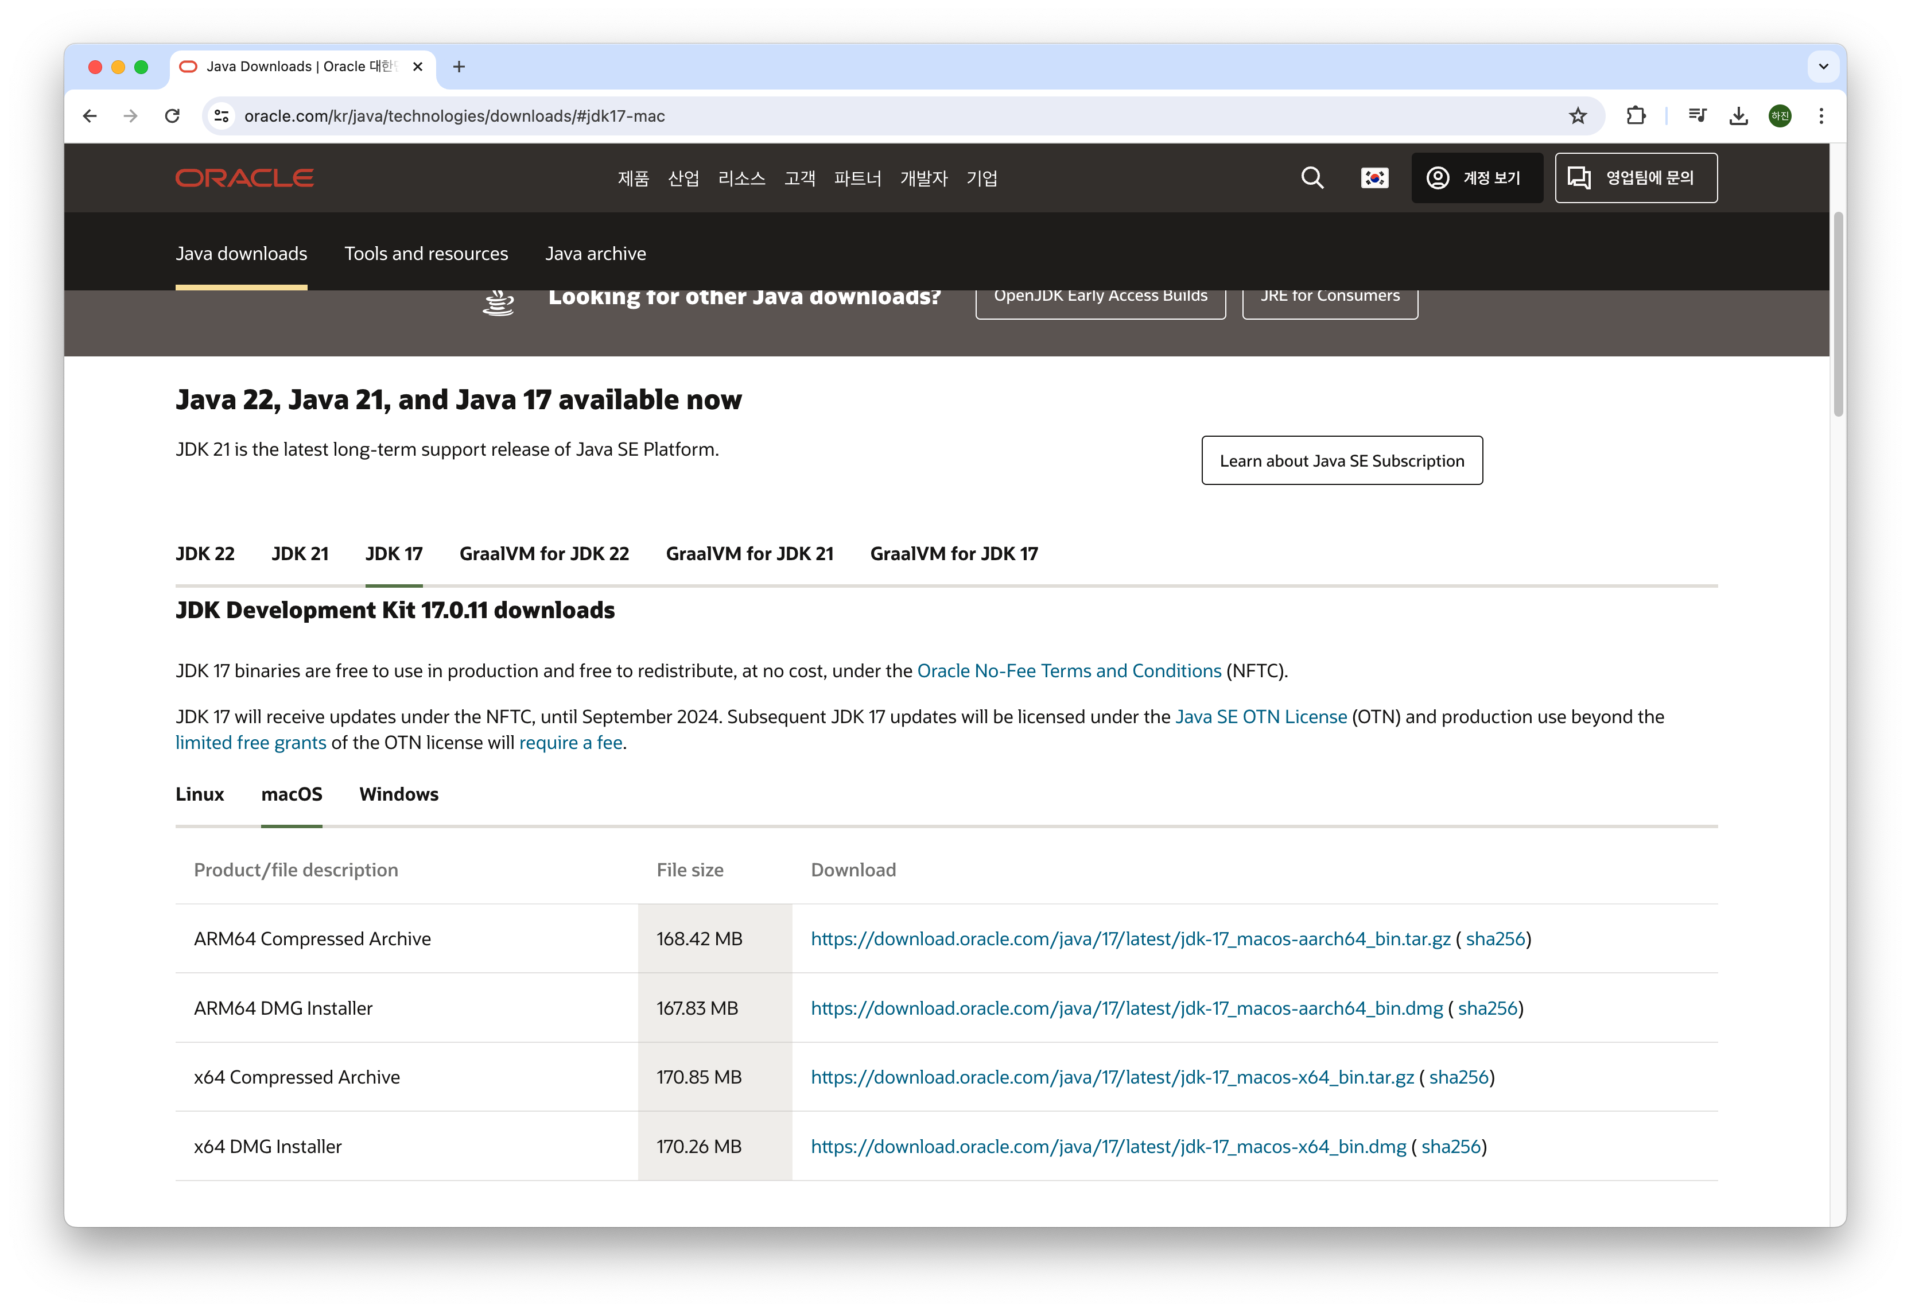
Task: Bookmark this page with the star icon
Action: [1577, 116]
